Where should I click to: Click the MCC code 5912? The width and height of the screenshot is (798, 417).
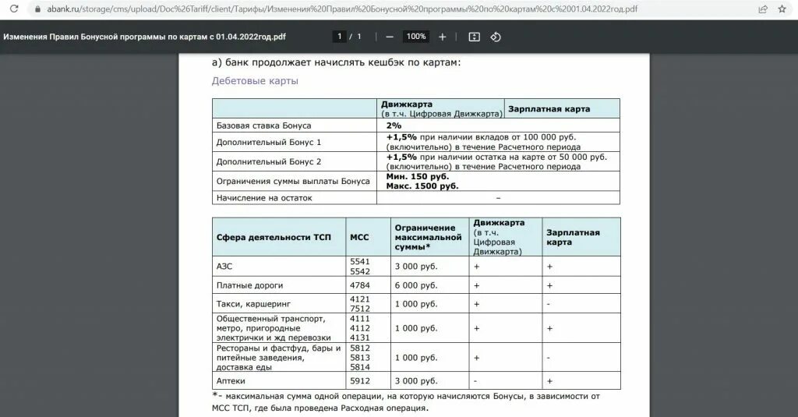360,381
